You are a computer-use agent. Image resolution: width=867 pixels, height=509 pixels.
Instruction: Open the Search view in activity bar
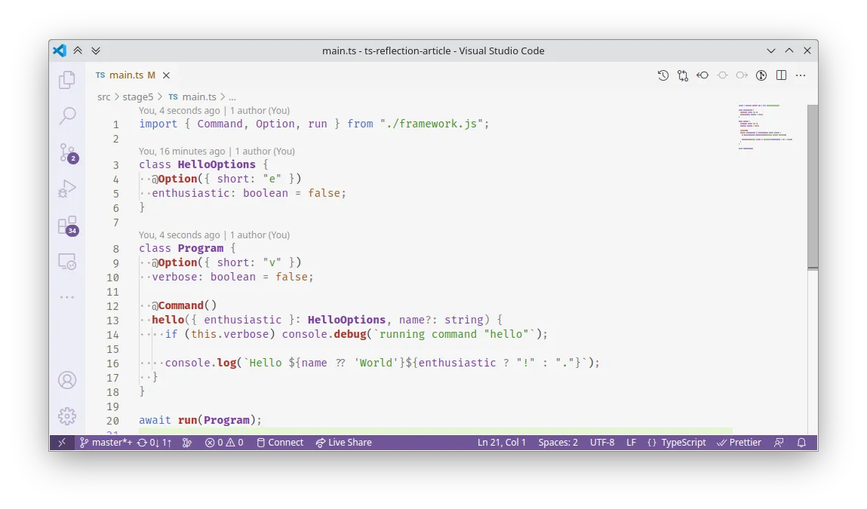(x=67, y=116)
